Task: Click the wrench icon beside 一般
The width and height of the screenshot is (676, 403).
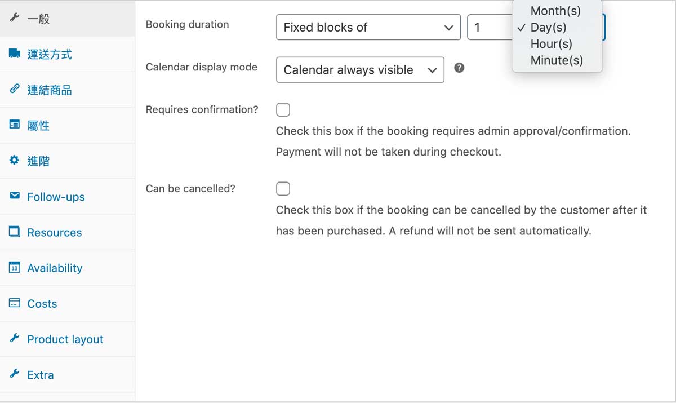Action: pyautogui.click(x=15, y=18)
